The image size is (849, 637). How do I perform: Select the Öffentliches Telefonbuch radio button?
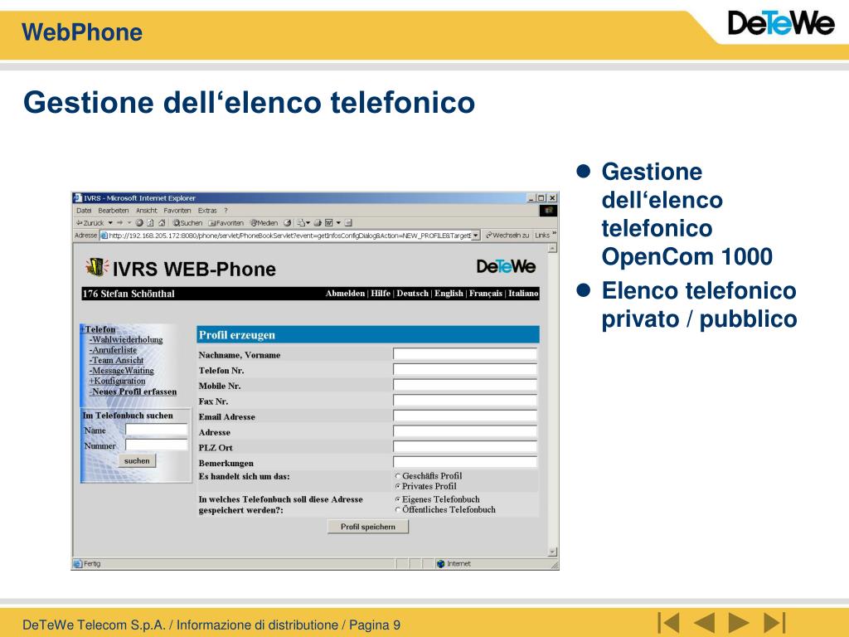coord(398,510)
